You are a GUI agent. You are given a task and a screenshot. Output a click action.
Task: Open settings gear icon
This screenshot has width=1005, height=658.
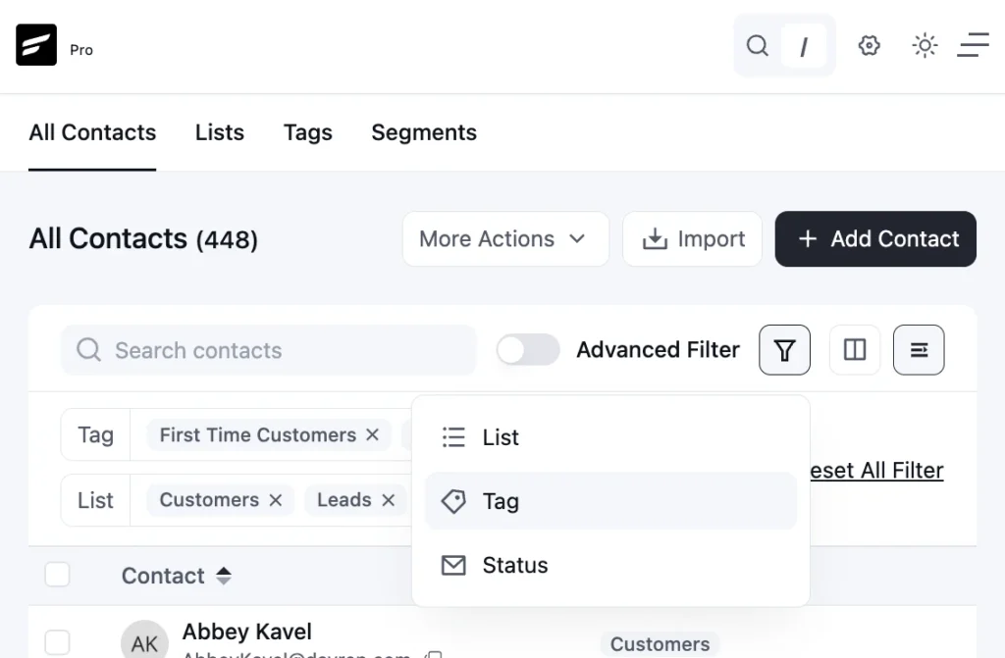[x=870, y=45]
